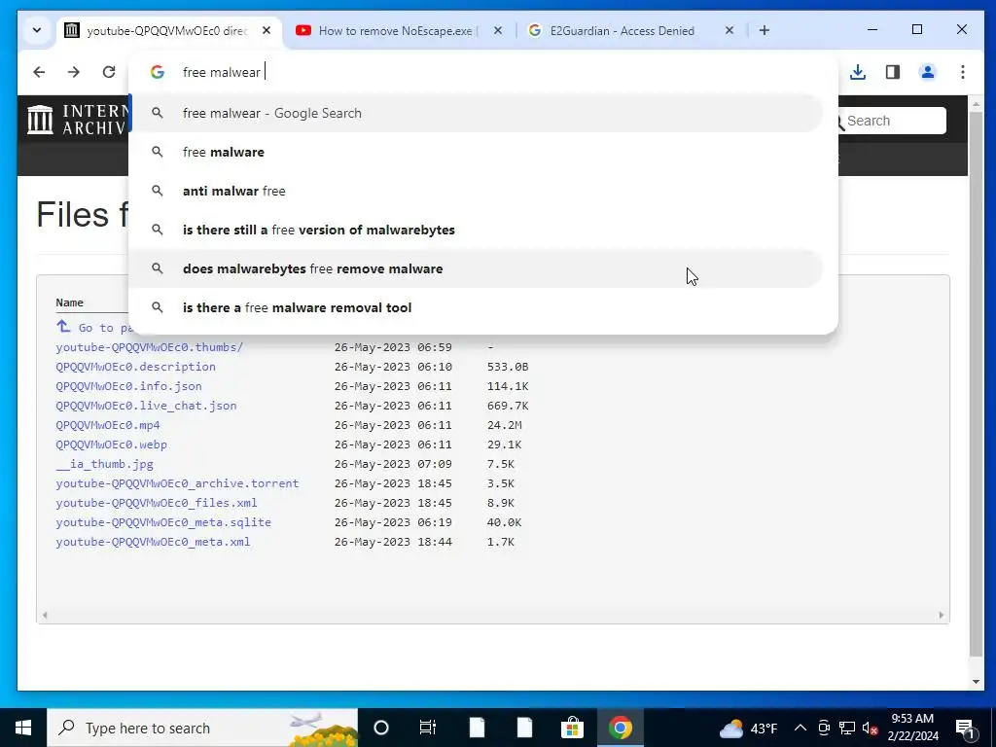Open the second document icon on taskbar

tap(524, 728)
